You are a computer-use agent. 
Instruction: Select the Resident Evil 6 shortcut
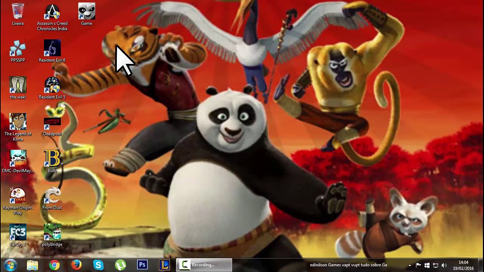[x=52, y=51]
